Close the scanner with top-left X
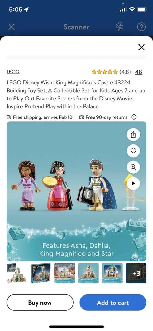The width and height of the screenshot is (153, 331). pyautogui.click(x=11, y=27)
